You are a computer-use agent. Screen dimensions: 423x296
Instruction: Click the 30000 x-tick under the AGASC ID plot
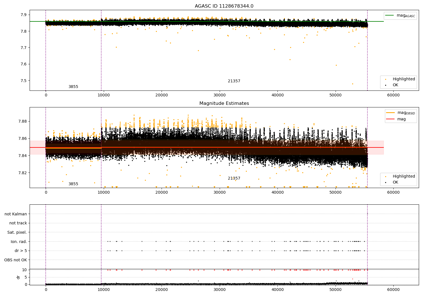219,95
